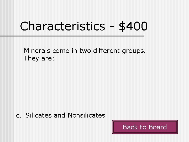Click the word They in the question
This screenshot has width=189, height=142.
(x=31, y=58)
